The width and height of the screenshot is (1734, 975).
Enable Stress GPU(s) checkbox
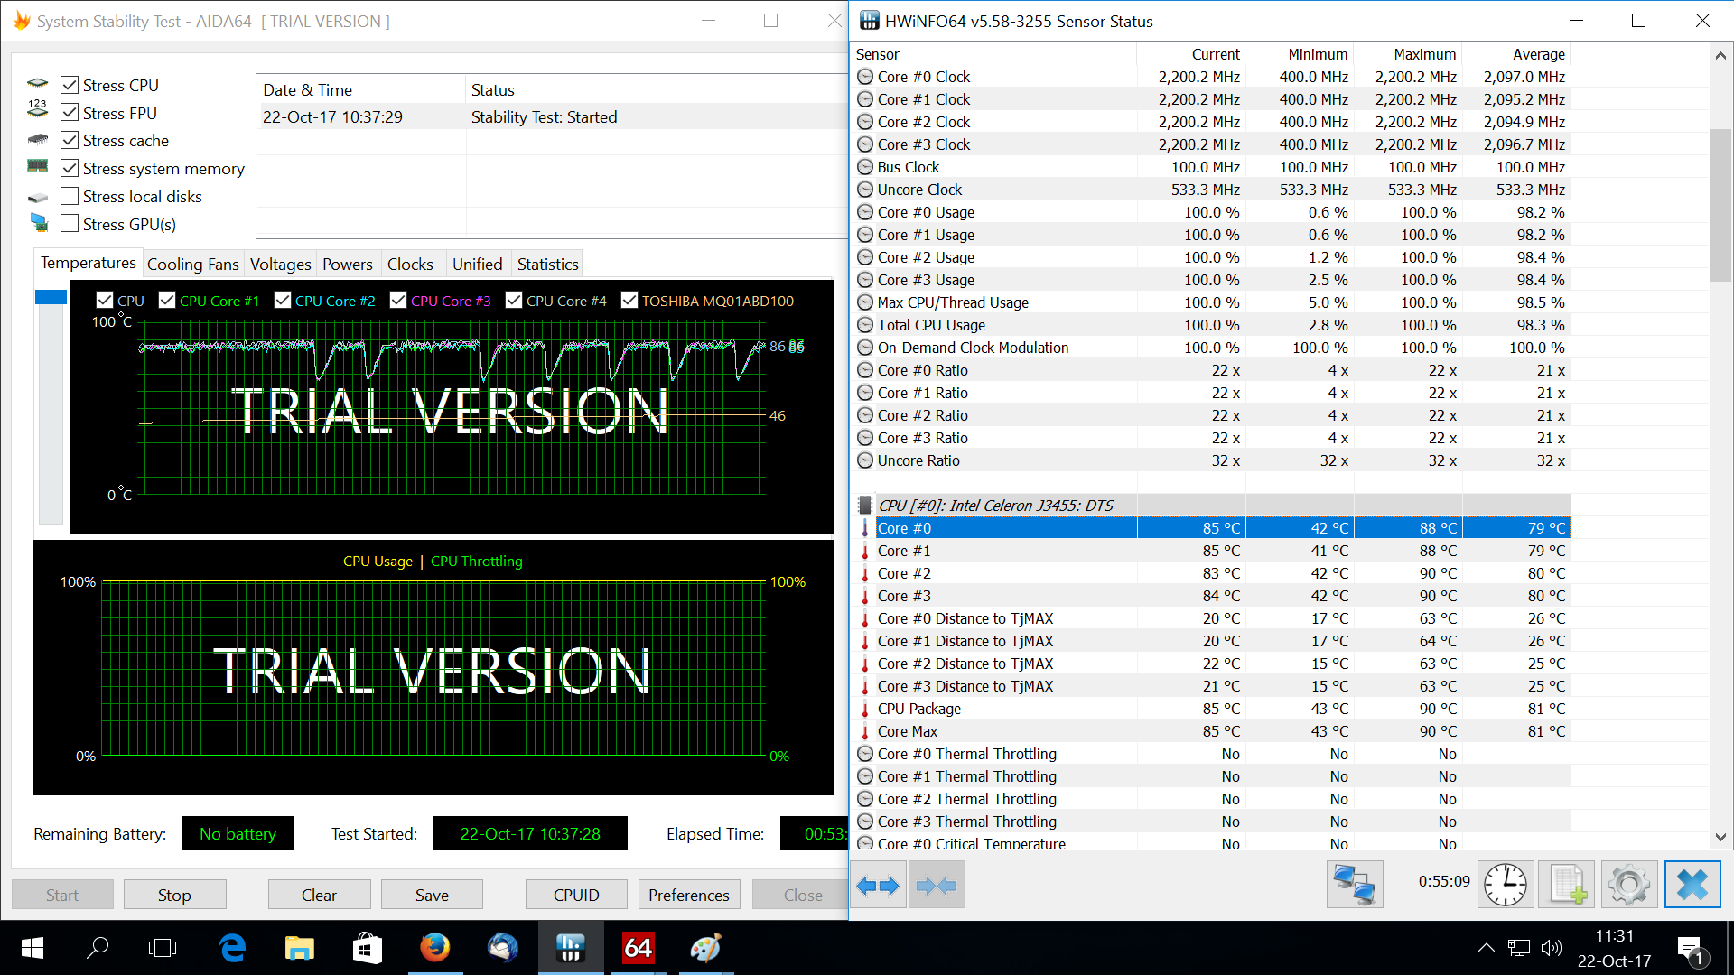pos(70,224)
